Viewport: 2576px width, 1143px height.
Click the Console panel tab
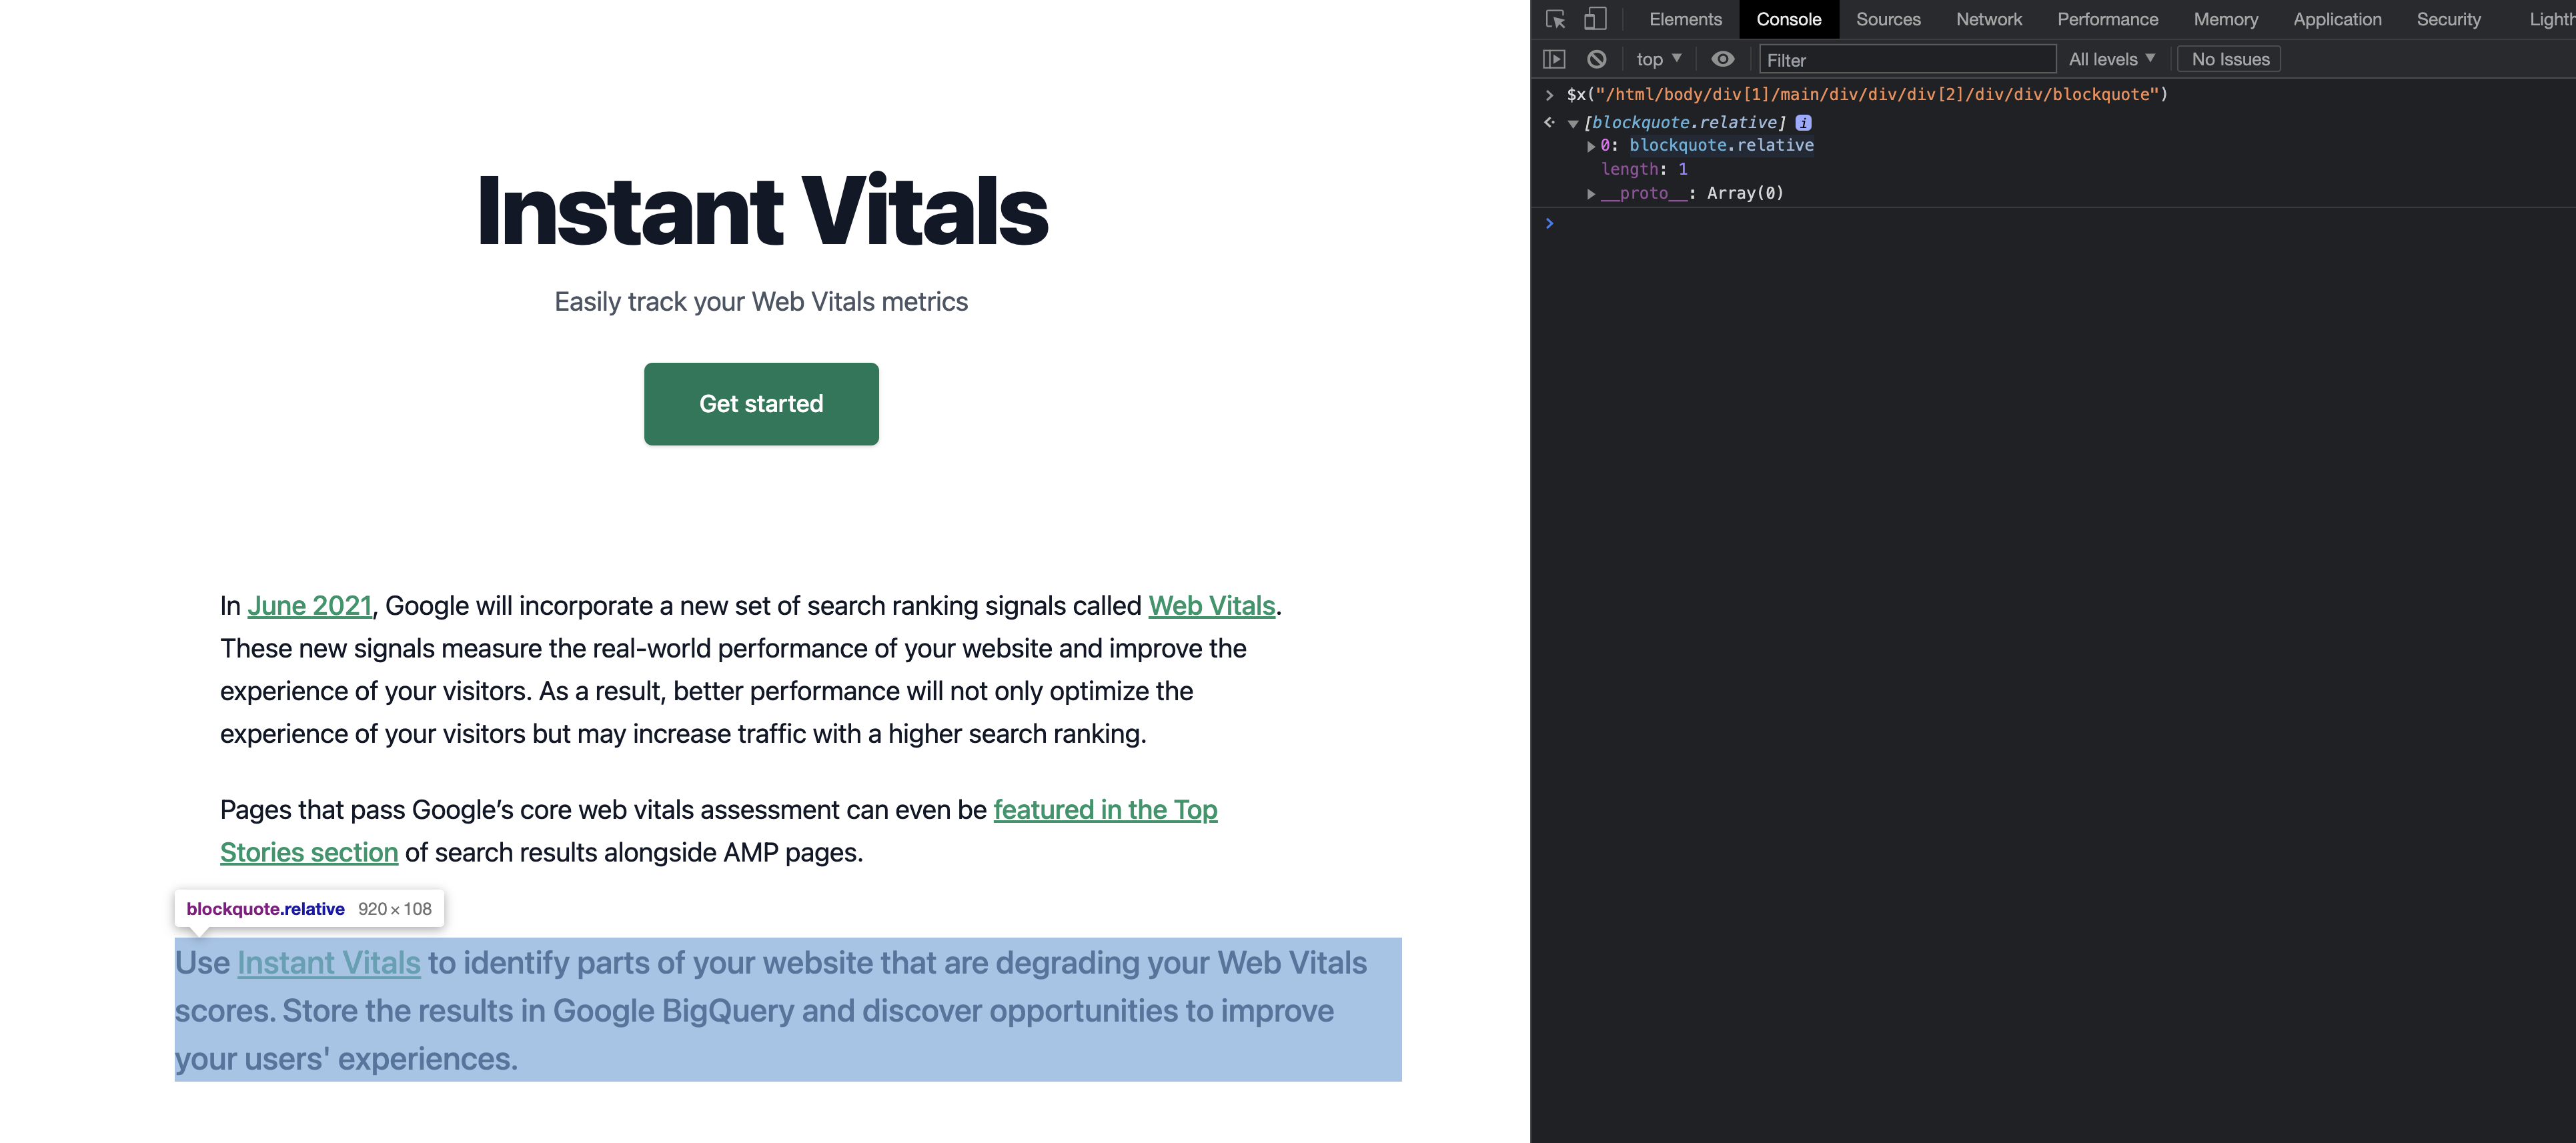tap(1788, 18)
